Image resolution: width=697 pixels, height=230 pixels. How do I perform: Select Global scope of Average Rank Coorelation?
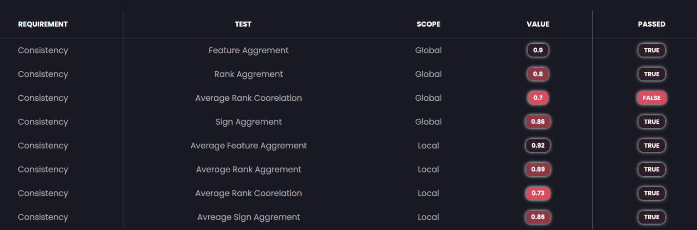428,98
